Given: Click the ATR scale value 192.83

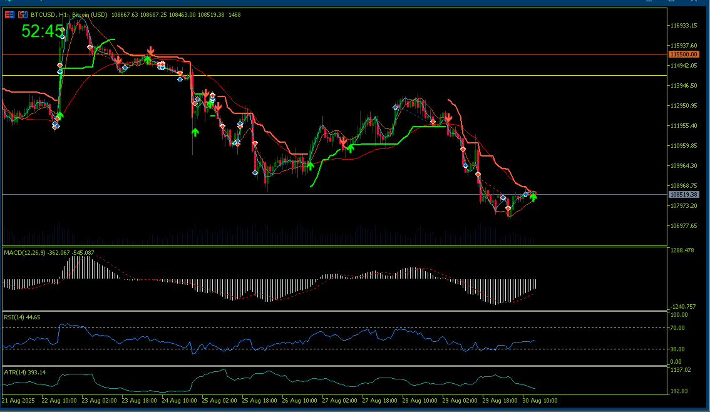Looking at the screenshot, I should [x=679, y=391].
